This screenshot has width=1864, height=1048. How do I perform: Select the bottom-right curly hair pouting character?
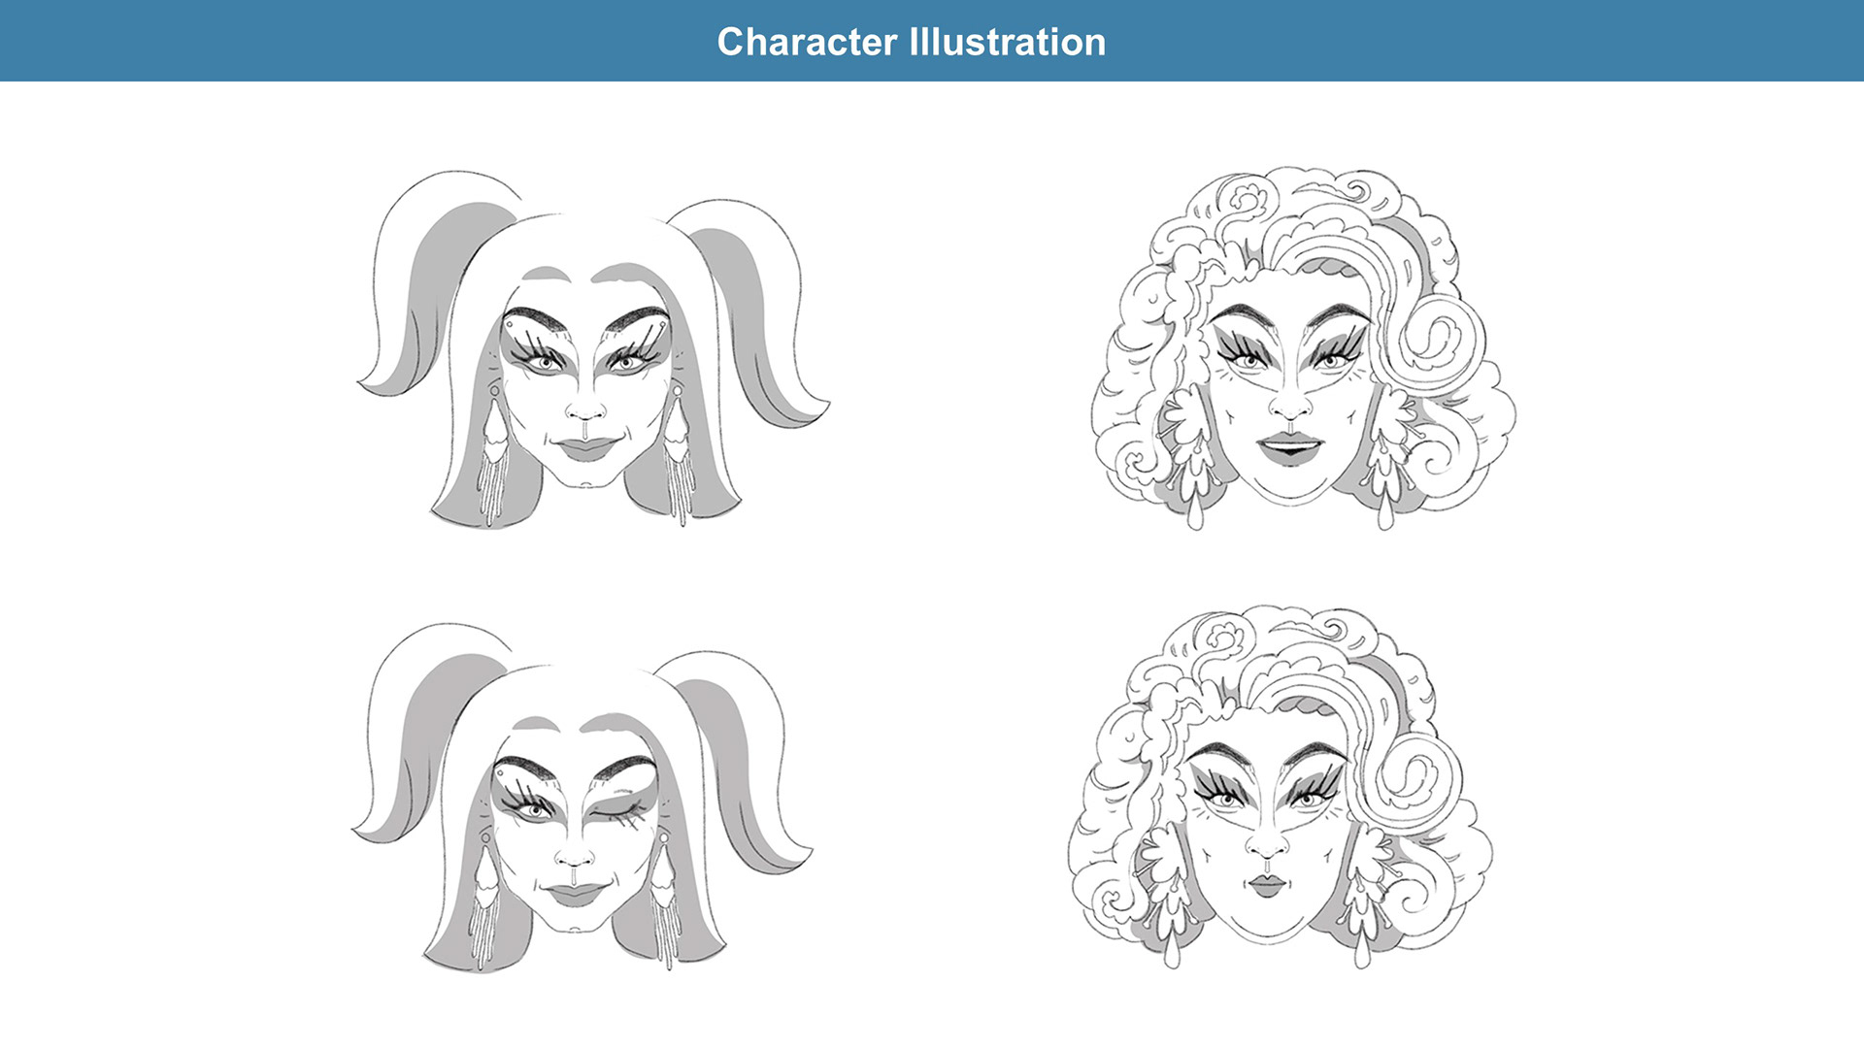[x=1281, y=786]
